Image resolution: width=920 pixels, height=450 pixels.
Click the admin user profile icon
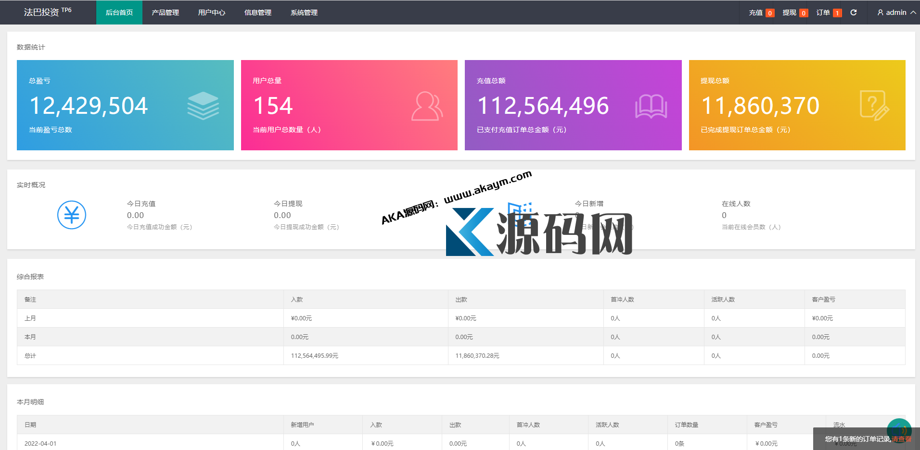click(x=881, y=12)
